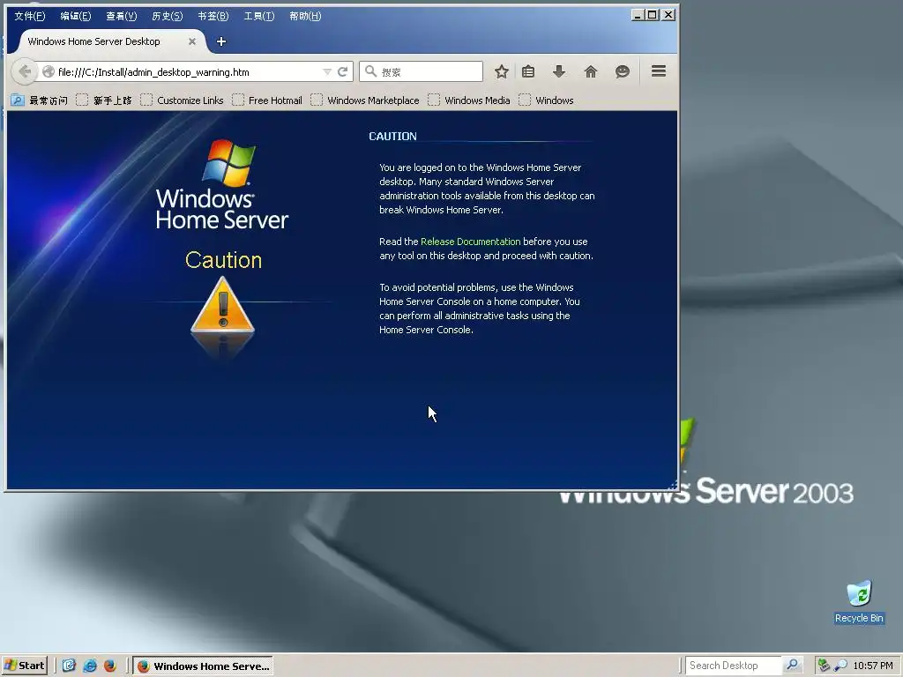The height and width of the screenshot is (677, 903).
Task: Click the yellow caution warning triangle image
Action: click(222, 305)
